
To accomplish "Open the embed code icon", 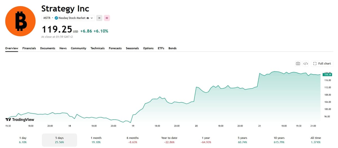I will [x=306, y=64].
